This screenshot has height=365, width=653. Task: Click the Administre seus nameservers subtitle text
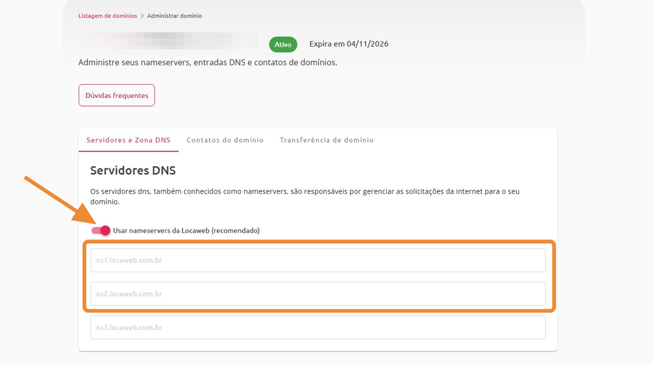tap(208, 62)
